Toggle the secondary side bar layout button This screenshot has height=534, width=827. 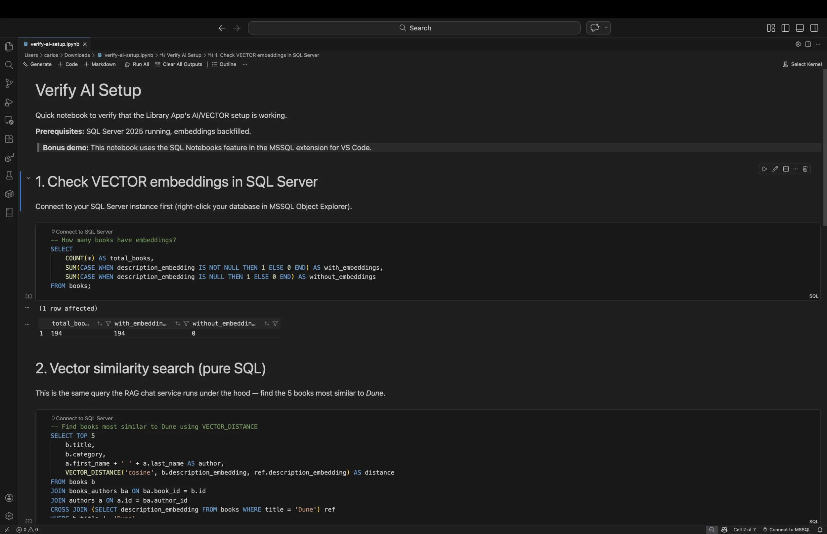[814, 28]
